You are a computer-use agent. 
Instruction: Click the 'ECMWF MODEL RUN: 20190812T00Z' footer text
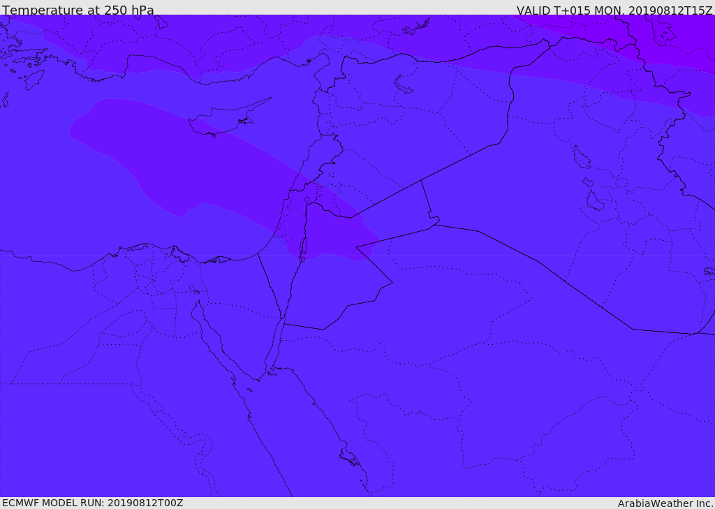click(x=93, y=503)
